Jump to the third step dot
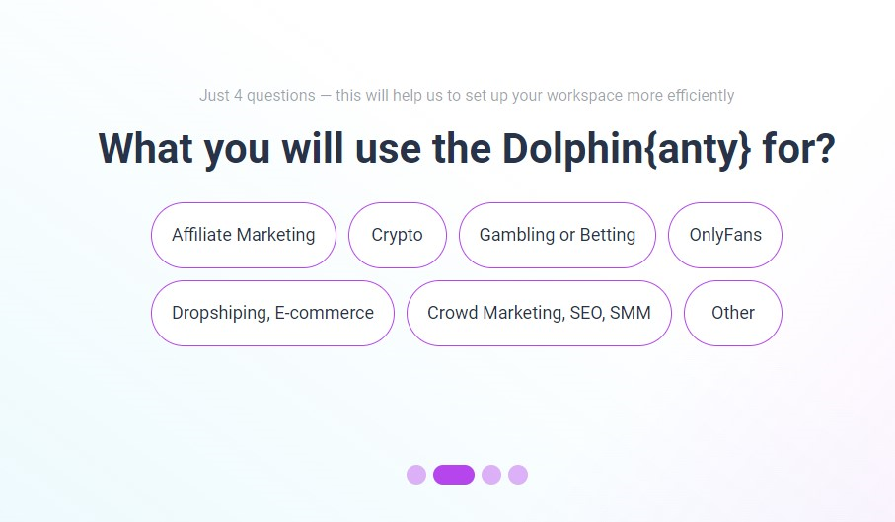 491,475
